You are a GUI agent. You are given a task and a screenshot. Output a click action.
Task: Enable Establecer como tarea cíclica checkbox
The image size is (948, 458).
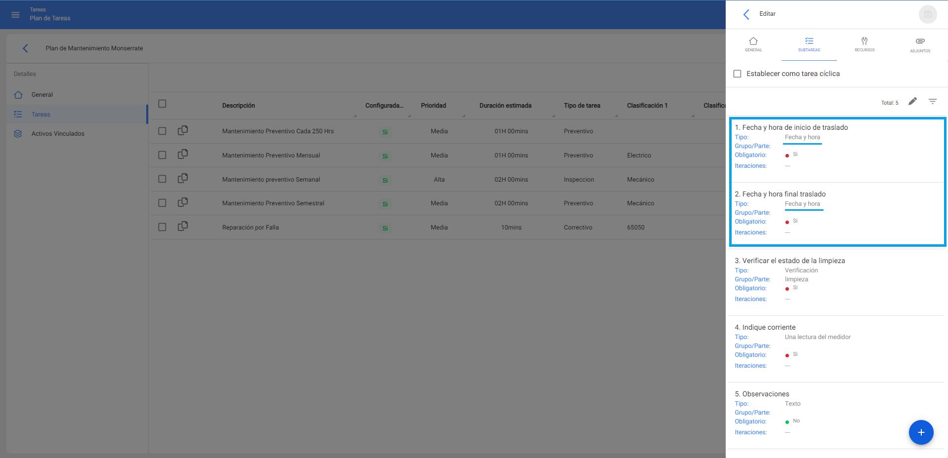(x=737, y=74)
